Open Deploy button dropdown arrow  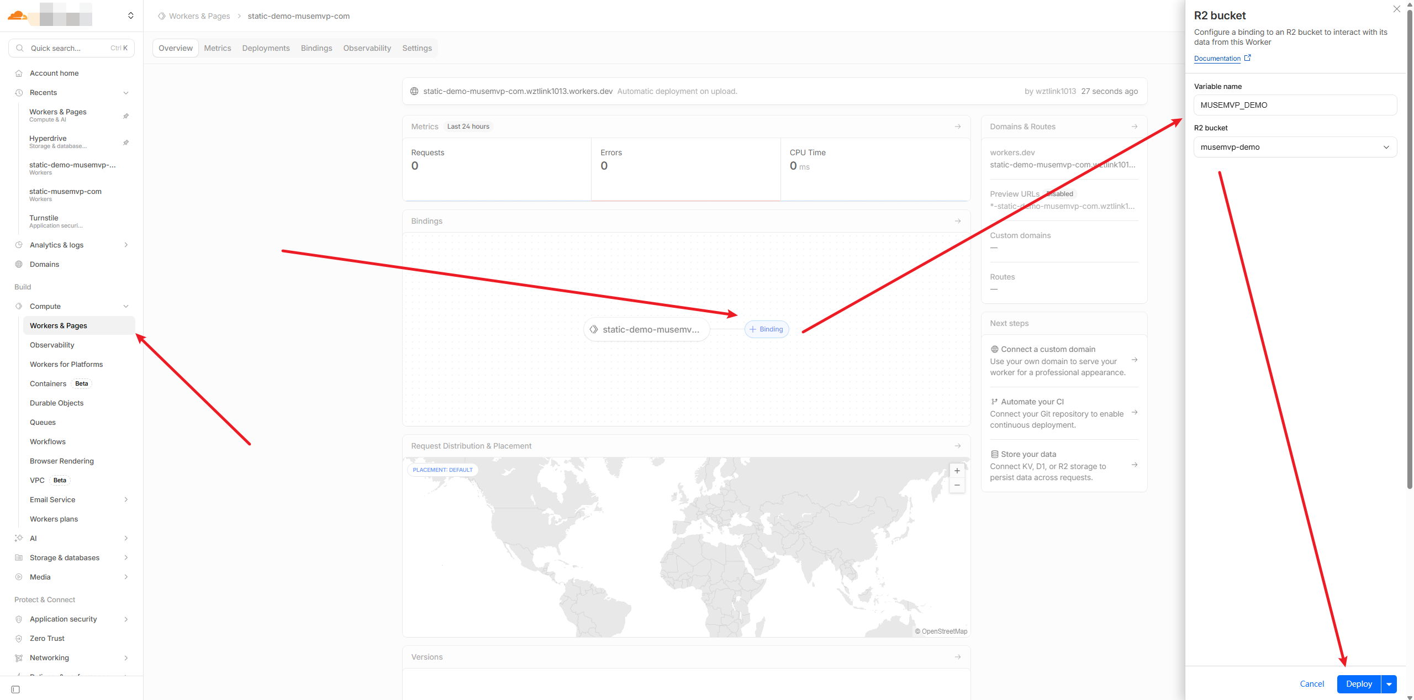coord(1389,684)
